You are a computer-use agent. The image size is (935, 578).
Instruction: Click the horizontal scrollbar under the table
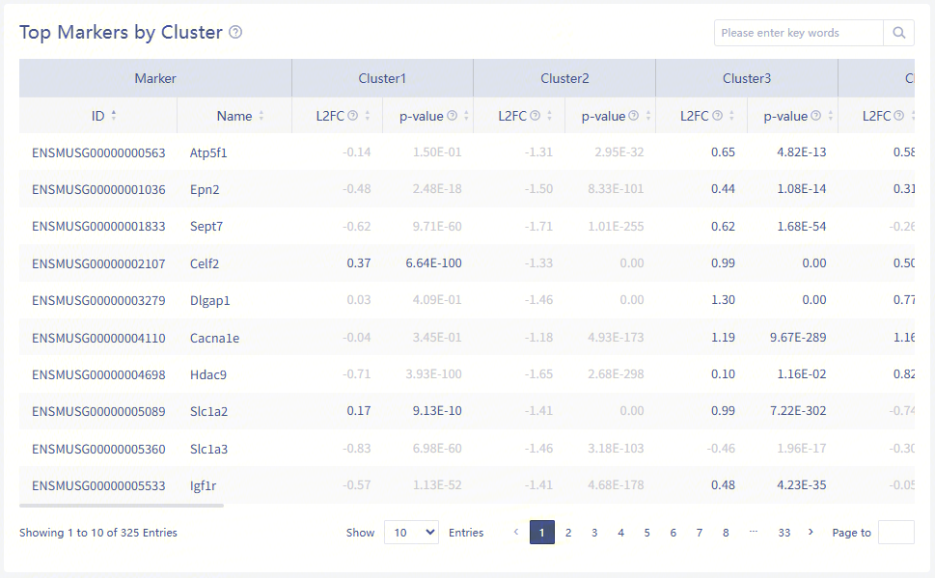click(122, 505)
